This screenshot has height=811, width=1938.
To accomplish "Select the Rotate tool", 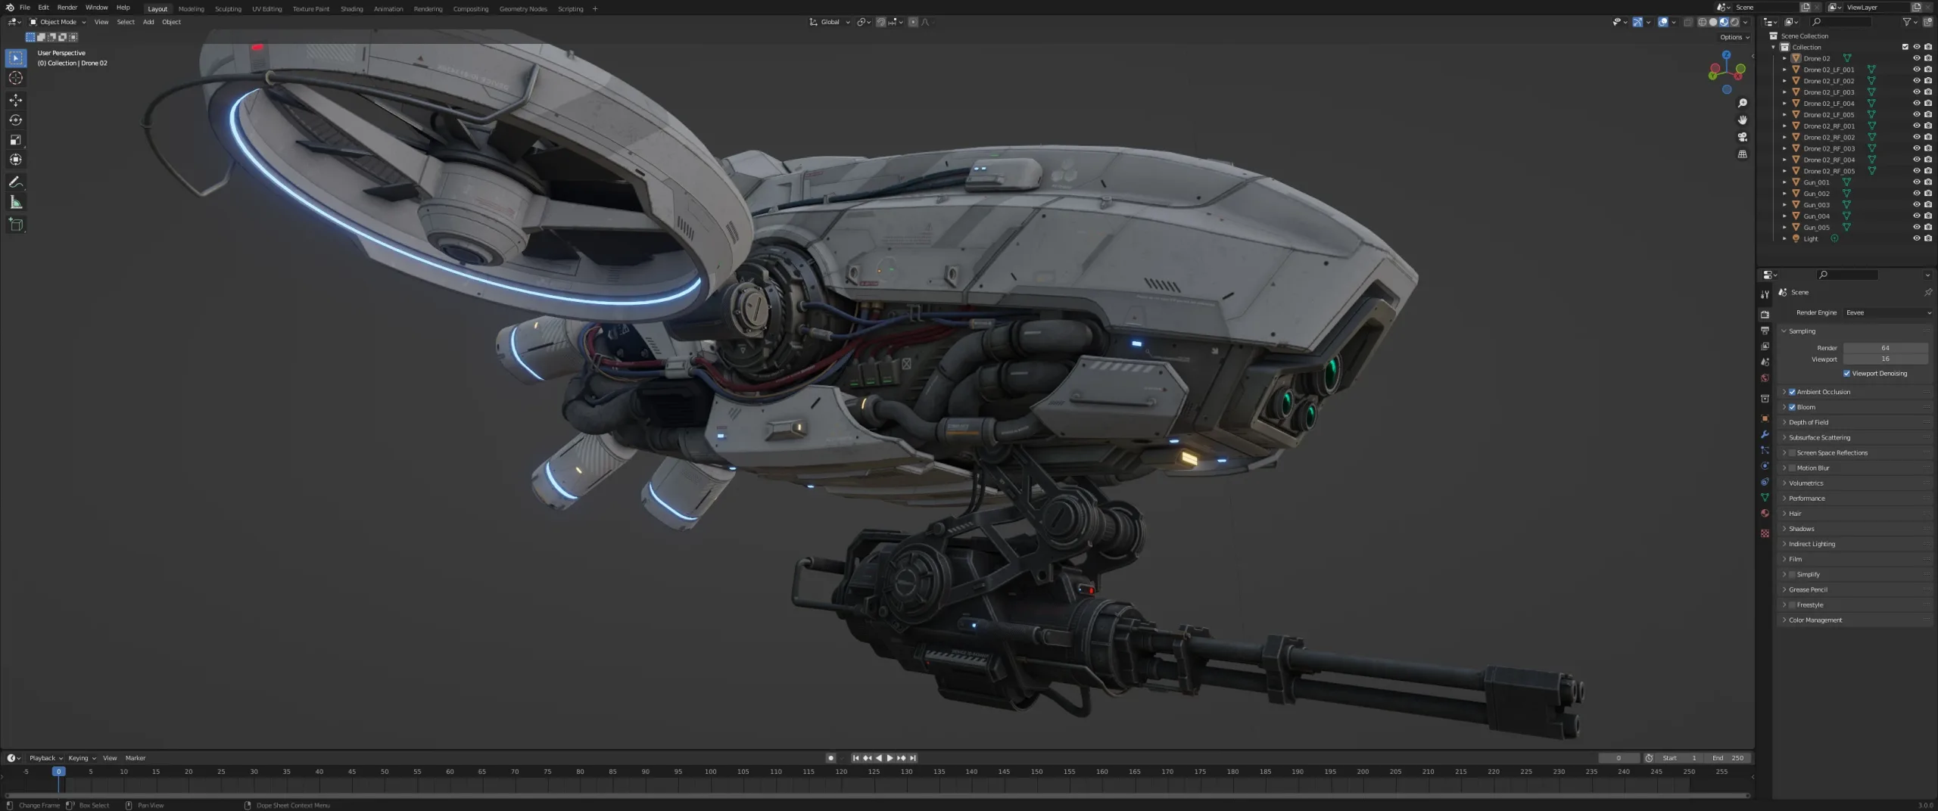I will (x=15, y=120).
